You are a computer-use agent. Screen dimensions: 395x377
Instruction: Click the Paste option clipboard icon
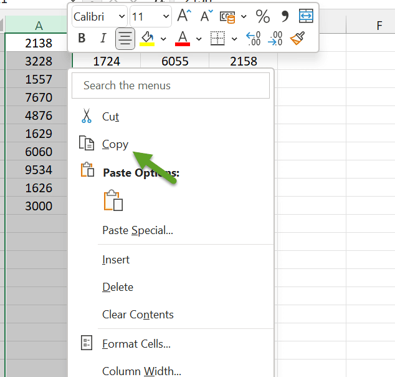[x=113, y=200]
